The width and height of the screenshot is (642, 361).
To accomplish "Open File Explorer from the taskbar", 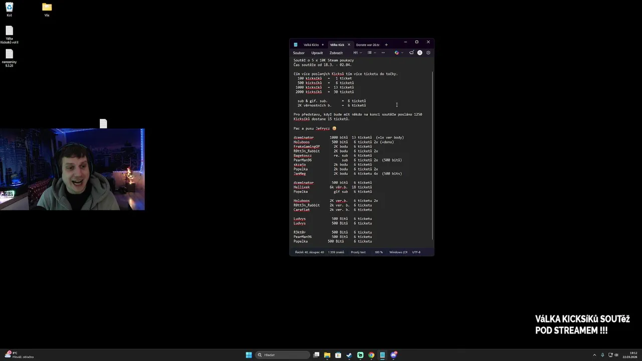I will coord(327,355).
